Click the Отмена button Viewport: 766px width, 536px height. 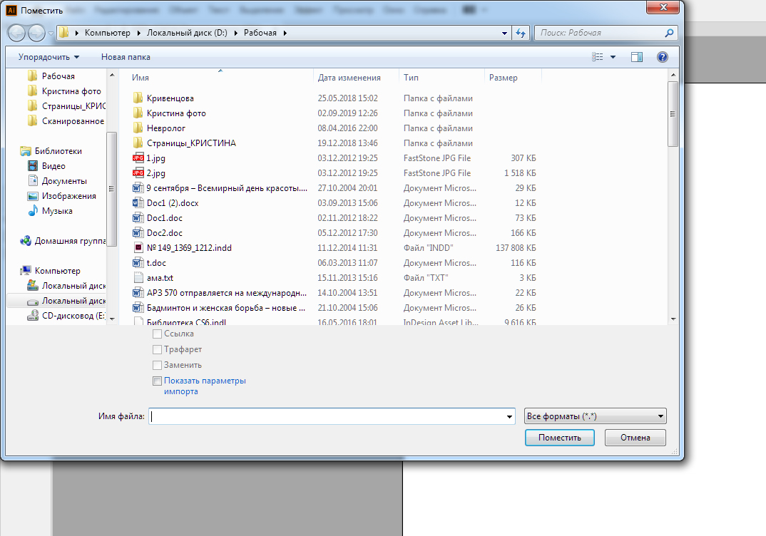[x=635, y=438]
